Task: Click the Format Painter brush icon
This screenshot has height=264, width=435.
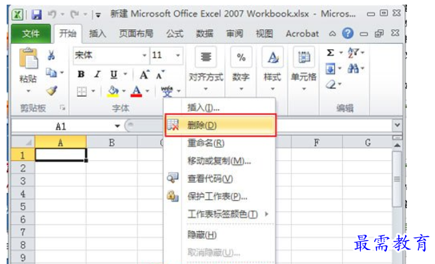Action: tap(52, 90)
